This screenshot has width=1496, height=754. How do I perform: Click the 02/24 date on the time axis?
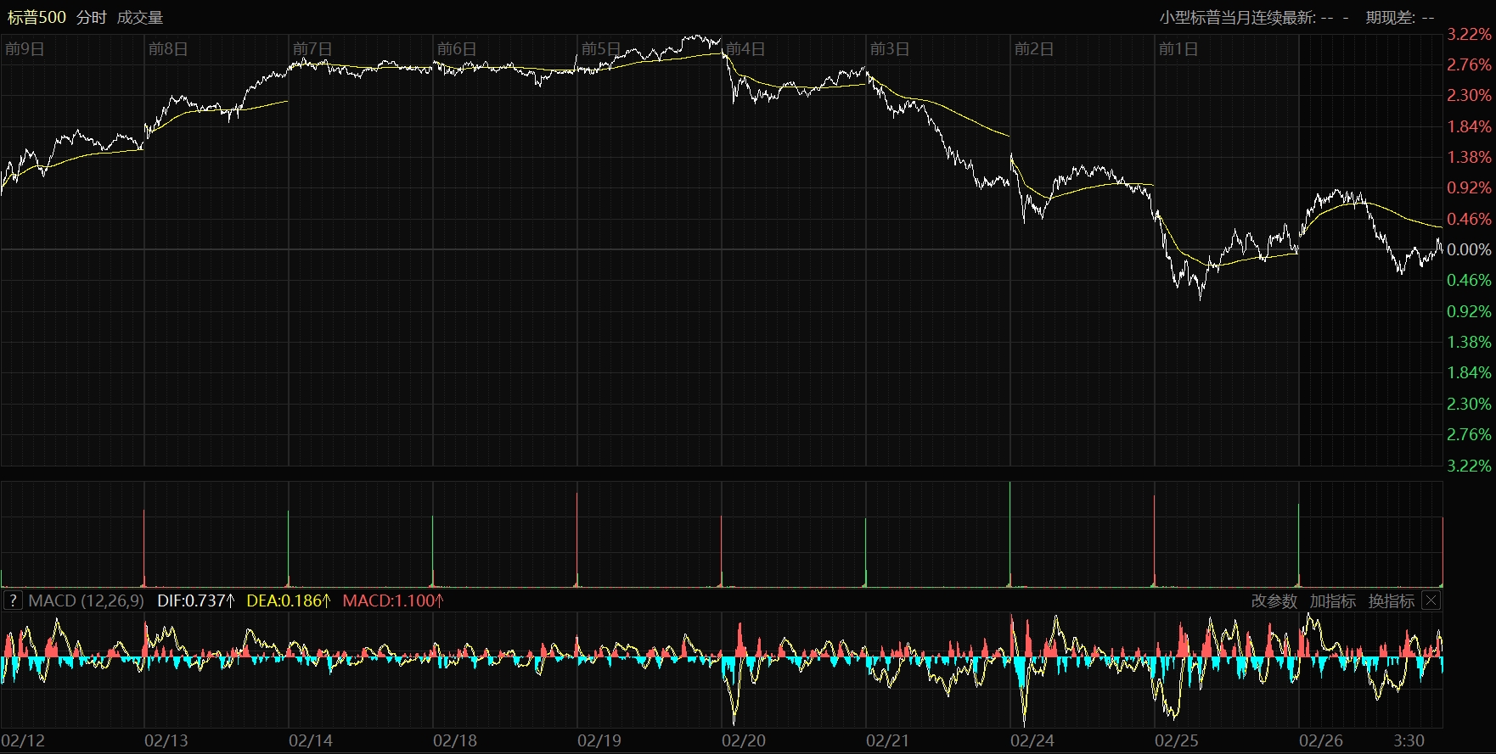click(x=1032, y=740)
